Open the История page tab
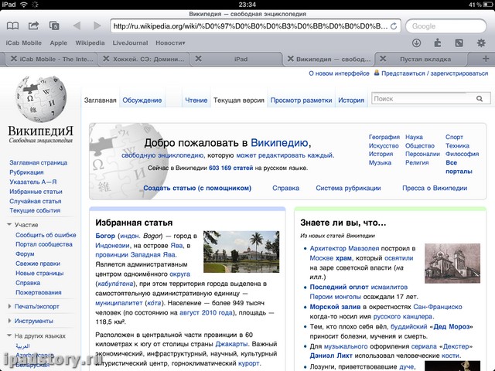The width and height of the screenshot is (495, 371). [351, 100]
